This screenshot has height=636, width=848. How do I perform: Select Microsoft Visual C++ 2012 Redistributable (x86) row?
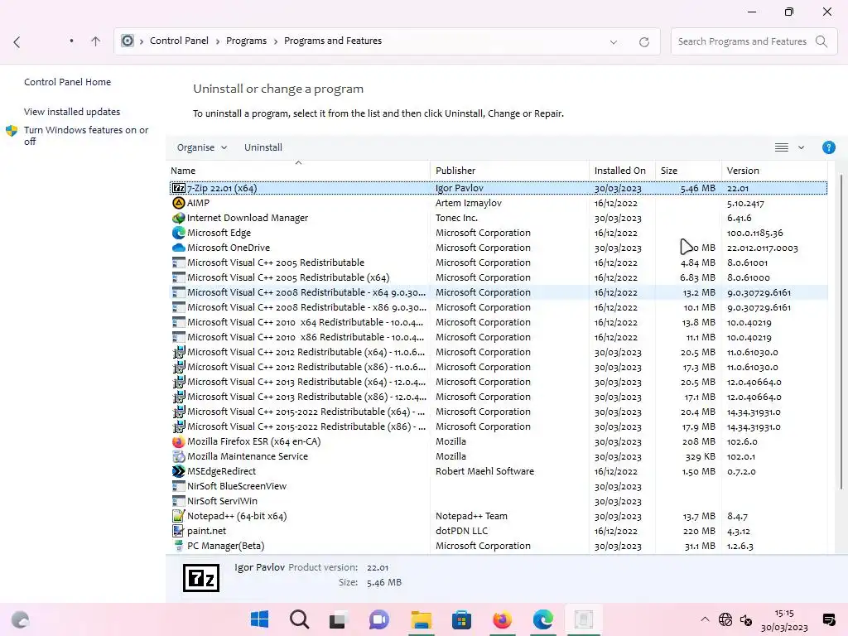(x=498, y=367)
